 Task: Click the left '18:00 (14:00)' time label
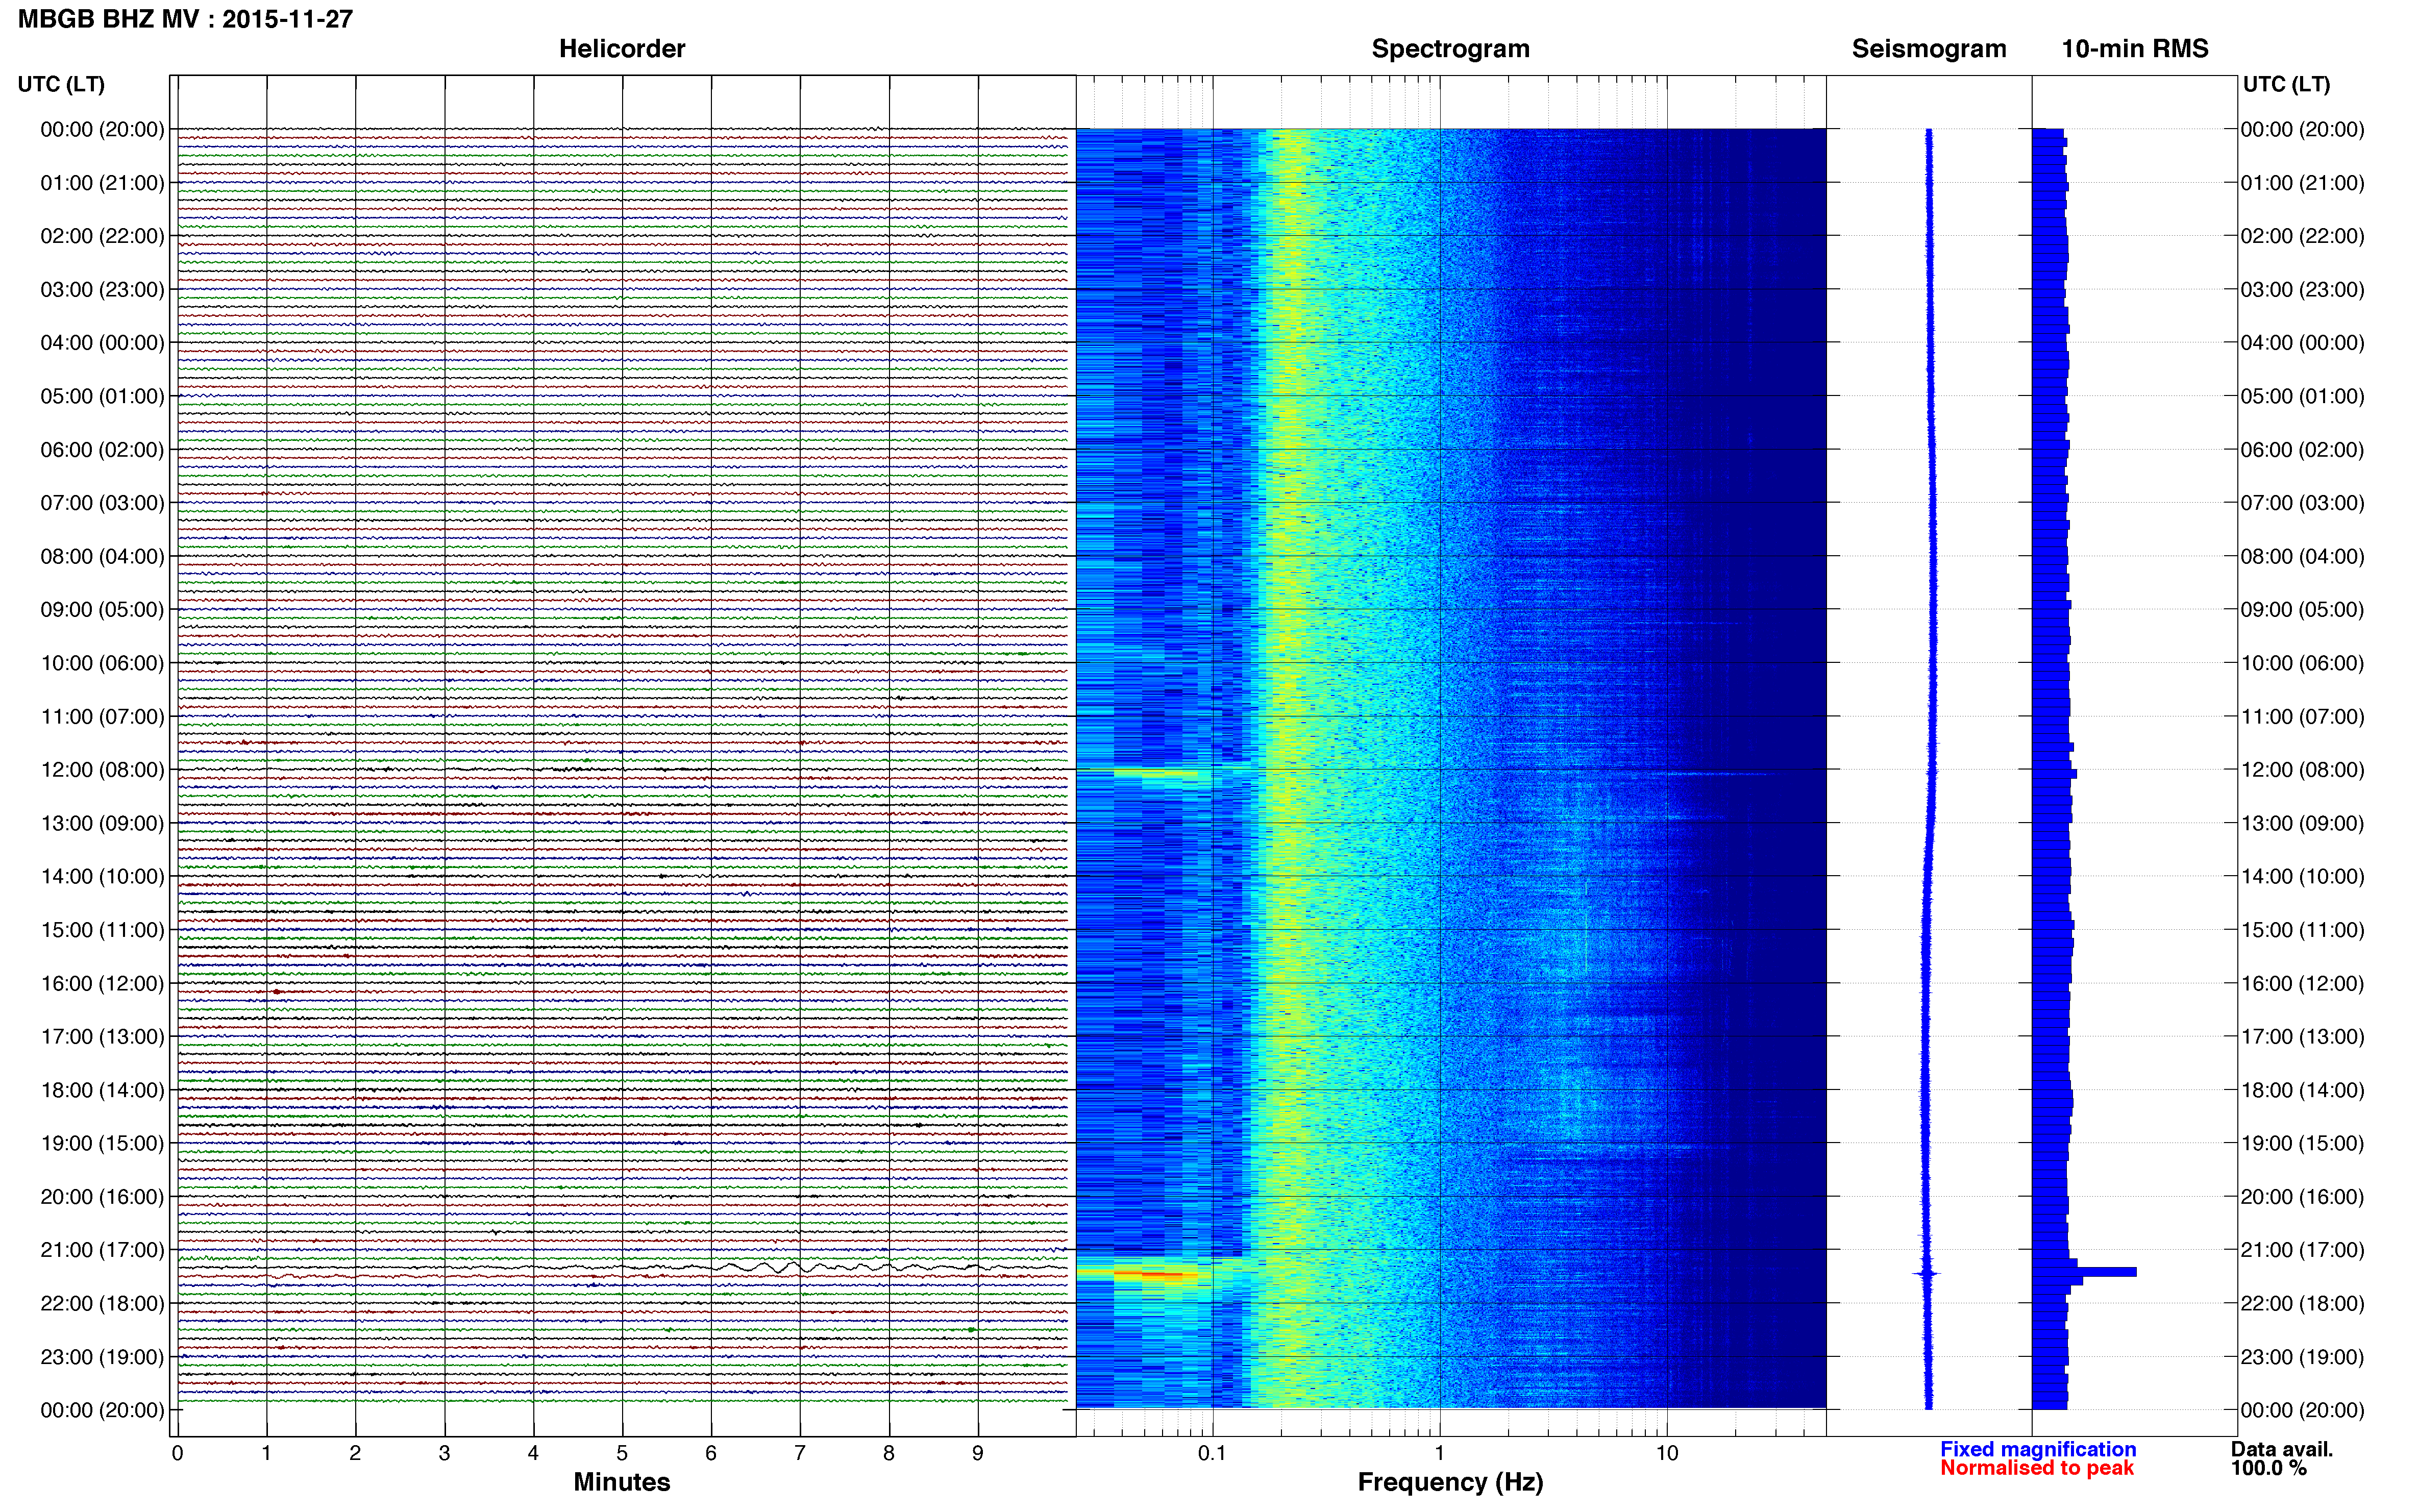[102, 1091]
